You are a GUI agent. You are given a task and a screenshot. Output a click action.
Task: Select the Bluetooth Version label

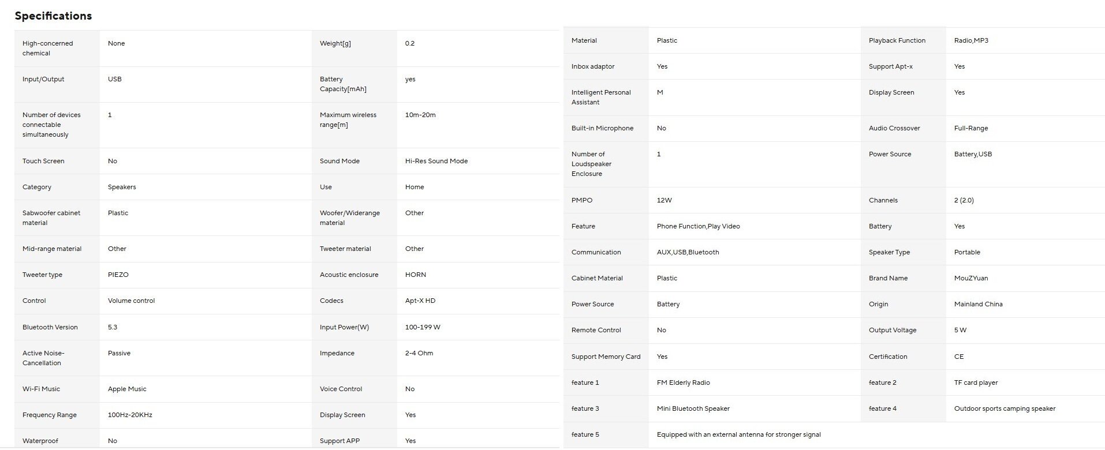(50, 327)
